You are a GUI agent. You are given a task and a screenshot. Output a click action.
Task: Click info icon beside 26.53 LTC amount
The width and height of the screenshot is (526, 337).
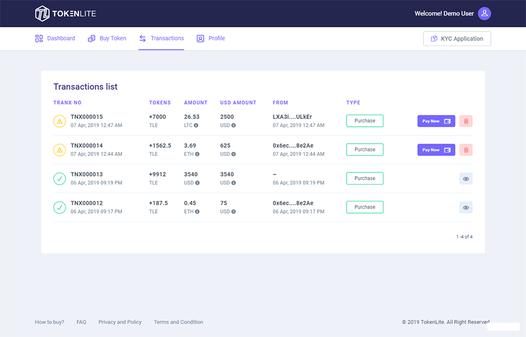(196, 126)
